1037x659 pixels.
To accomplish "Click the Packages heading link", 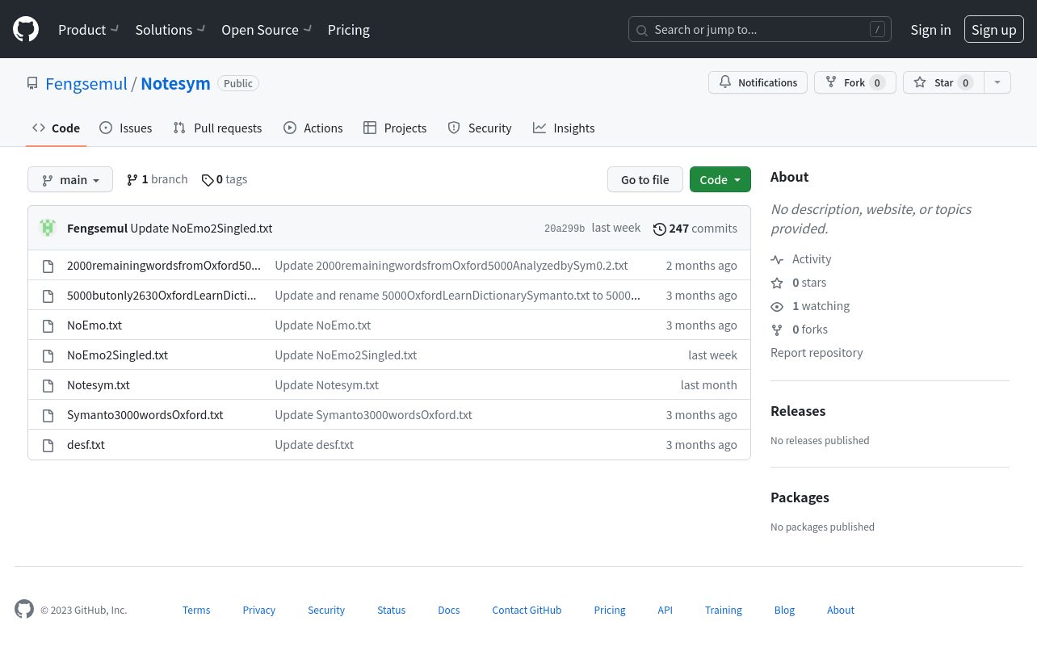I will pos(800,497).
